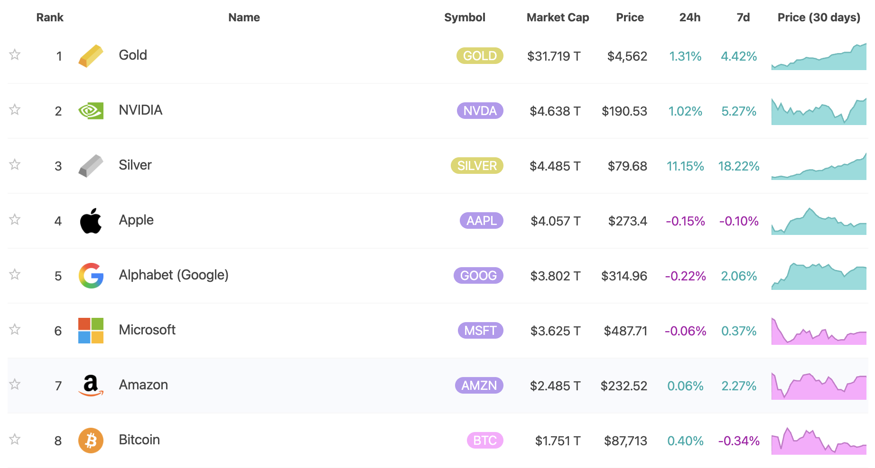The height and width of the screenshot is (468, 875).
Task: Open Silver's 30-day price chart
Action: tap(819, 167)
